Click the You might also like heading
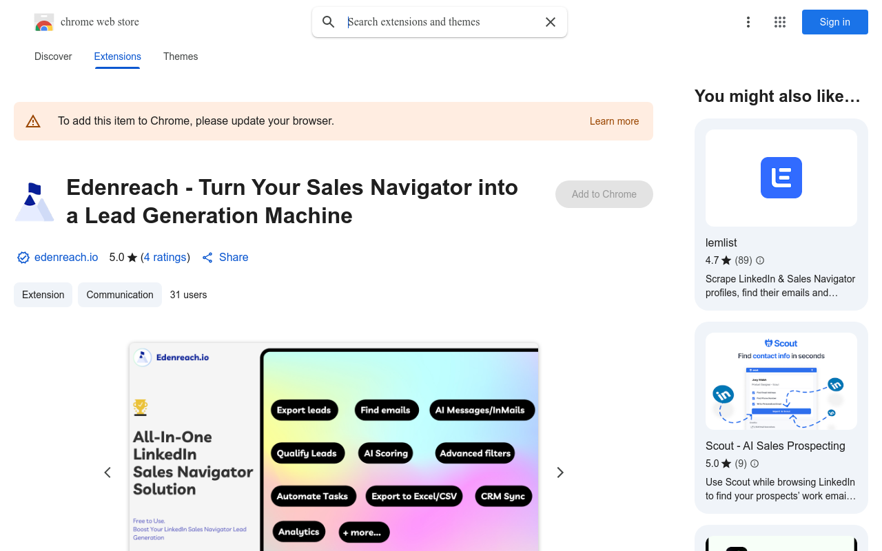 (777, 96)
